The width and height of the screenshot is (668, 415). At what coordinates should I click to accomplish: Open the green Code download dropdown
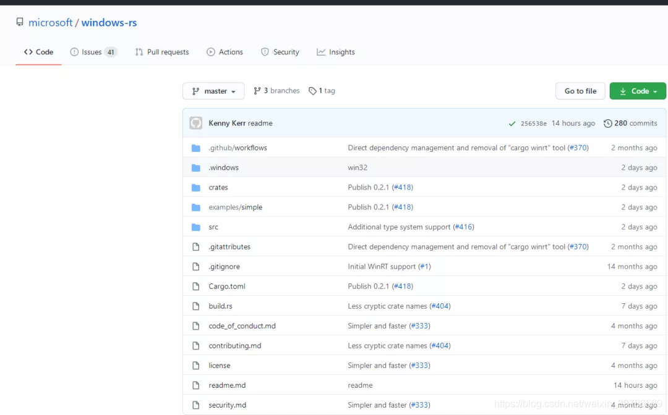(638, 91)
